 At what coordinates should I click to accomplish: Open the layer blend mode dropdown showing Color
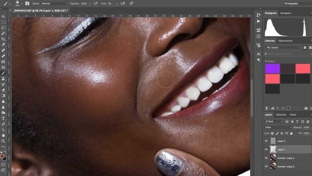278,127
